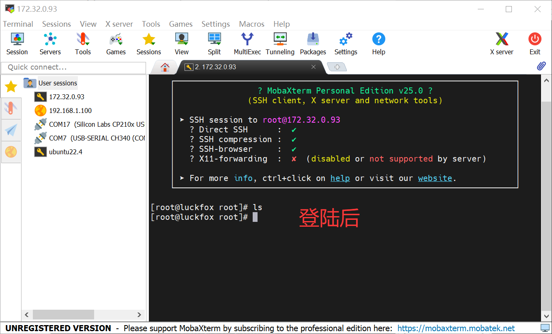Show the globe sidebar panel
This screenshot has width=552, height=334.
tap(11, 152)
